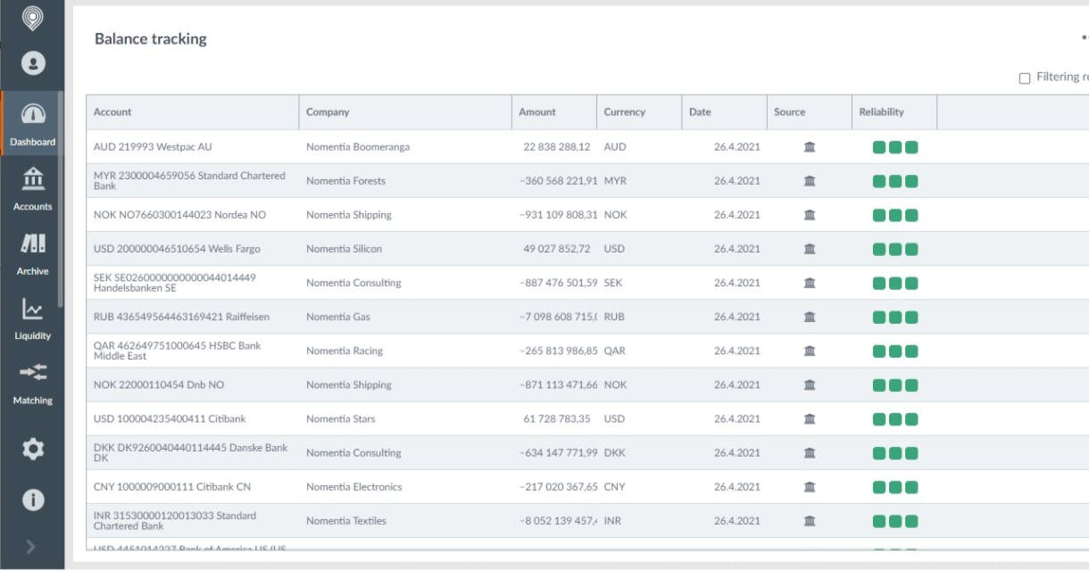Click the user profile icon
Screen dimensions: 1089x571
[x=32, y=62]
